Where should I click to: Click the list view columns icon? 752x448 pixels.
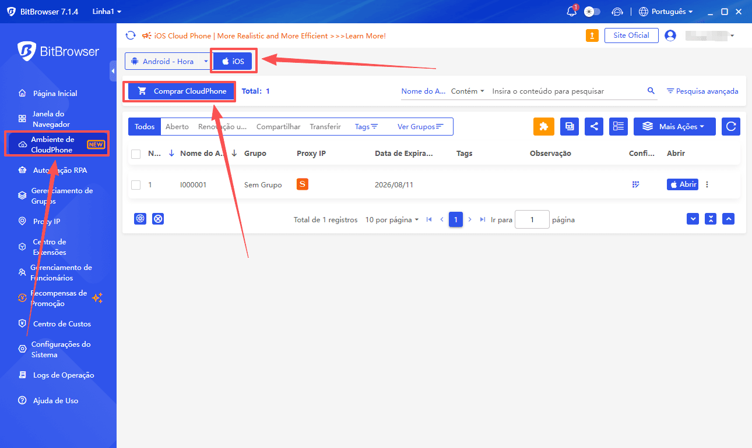[618, 126]
